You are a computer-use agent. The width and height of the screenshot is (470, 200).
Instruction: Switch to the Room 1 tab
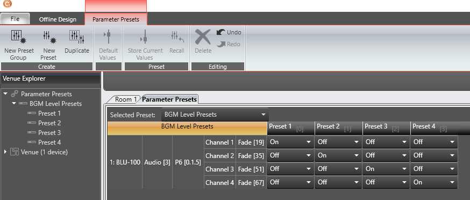126,99
